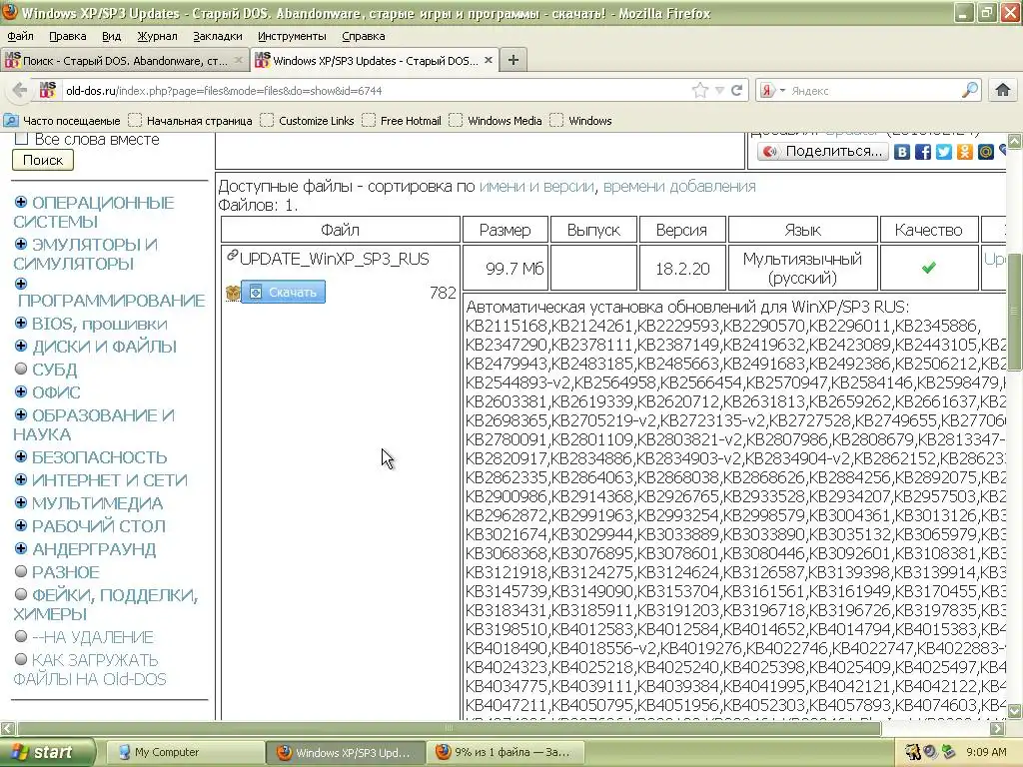Open the address bar history dropdown arrow
The image size is (1023, 767).
coord(719,90)
